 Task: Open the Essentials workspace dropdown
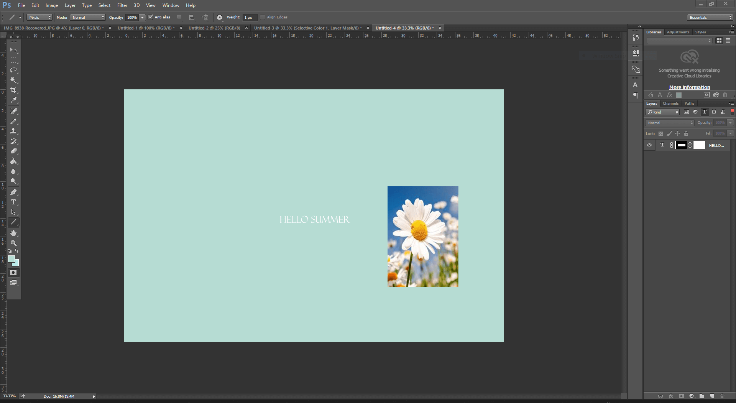tap(710, 17)
